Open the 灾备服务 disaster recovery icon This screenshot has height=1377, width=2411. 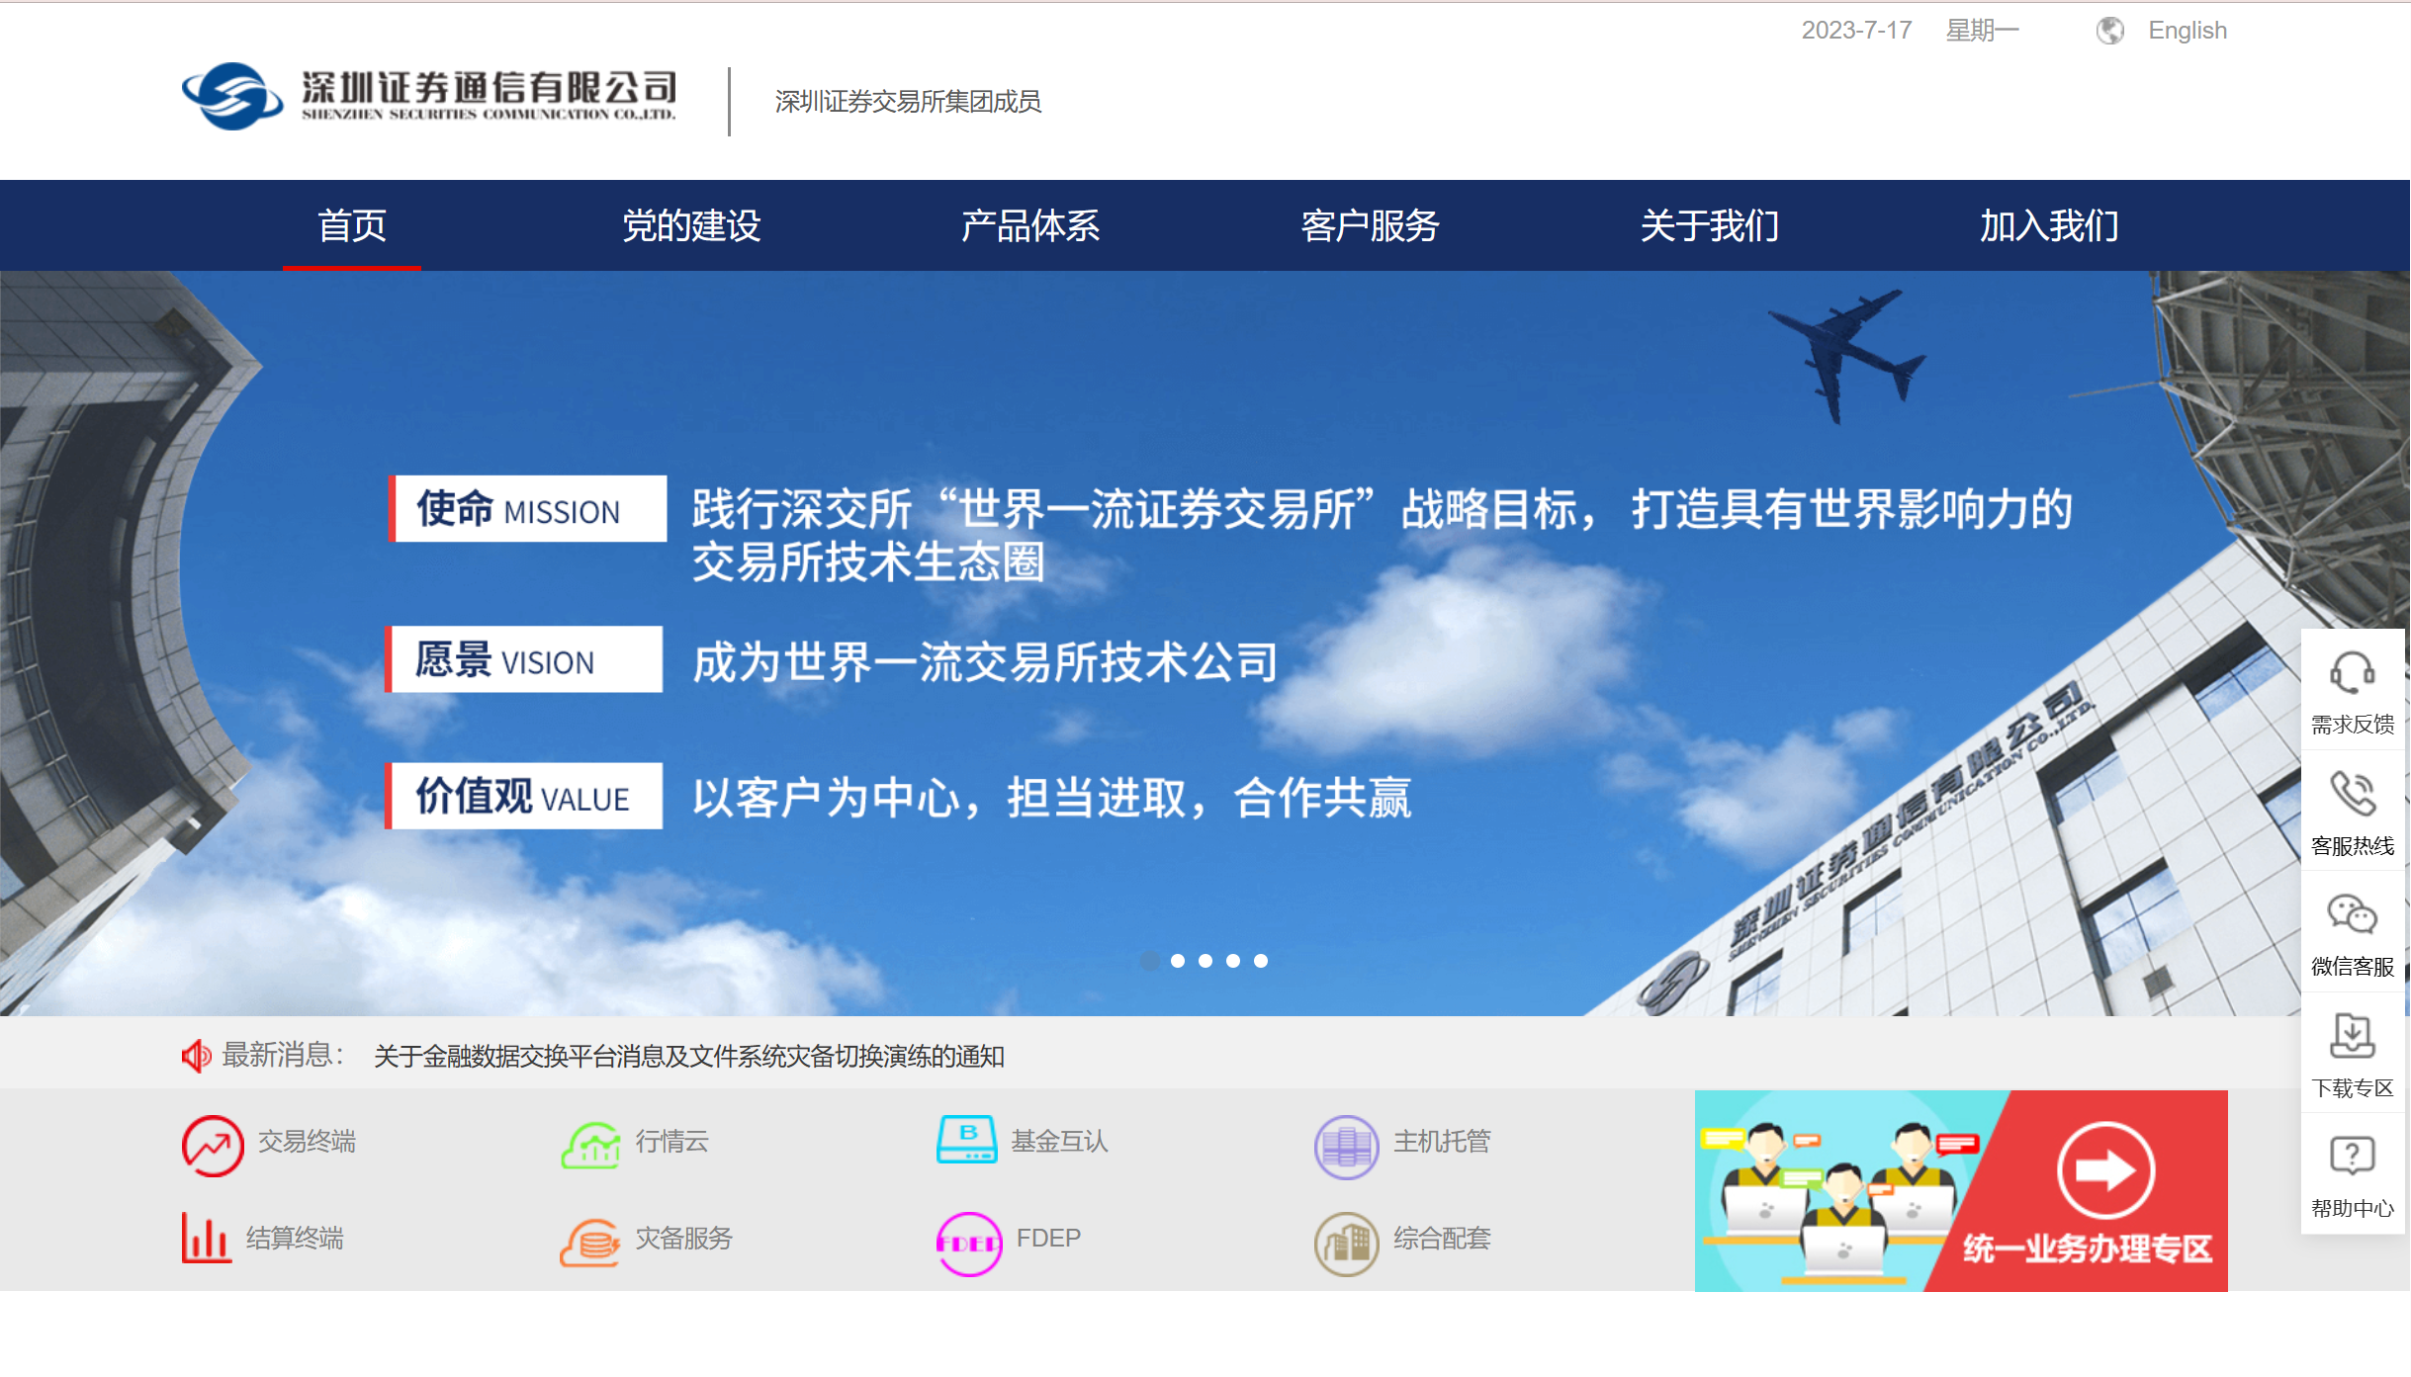coord(590,1242)
